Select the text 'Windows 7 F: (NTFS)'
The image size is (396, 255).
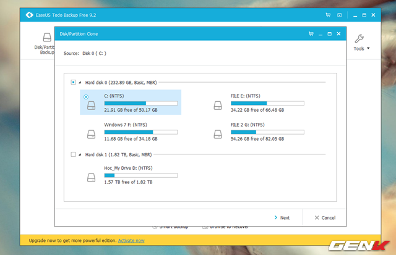126,125
